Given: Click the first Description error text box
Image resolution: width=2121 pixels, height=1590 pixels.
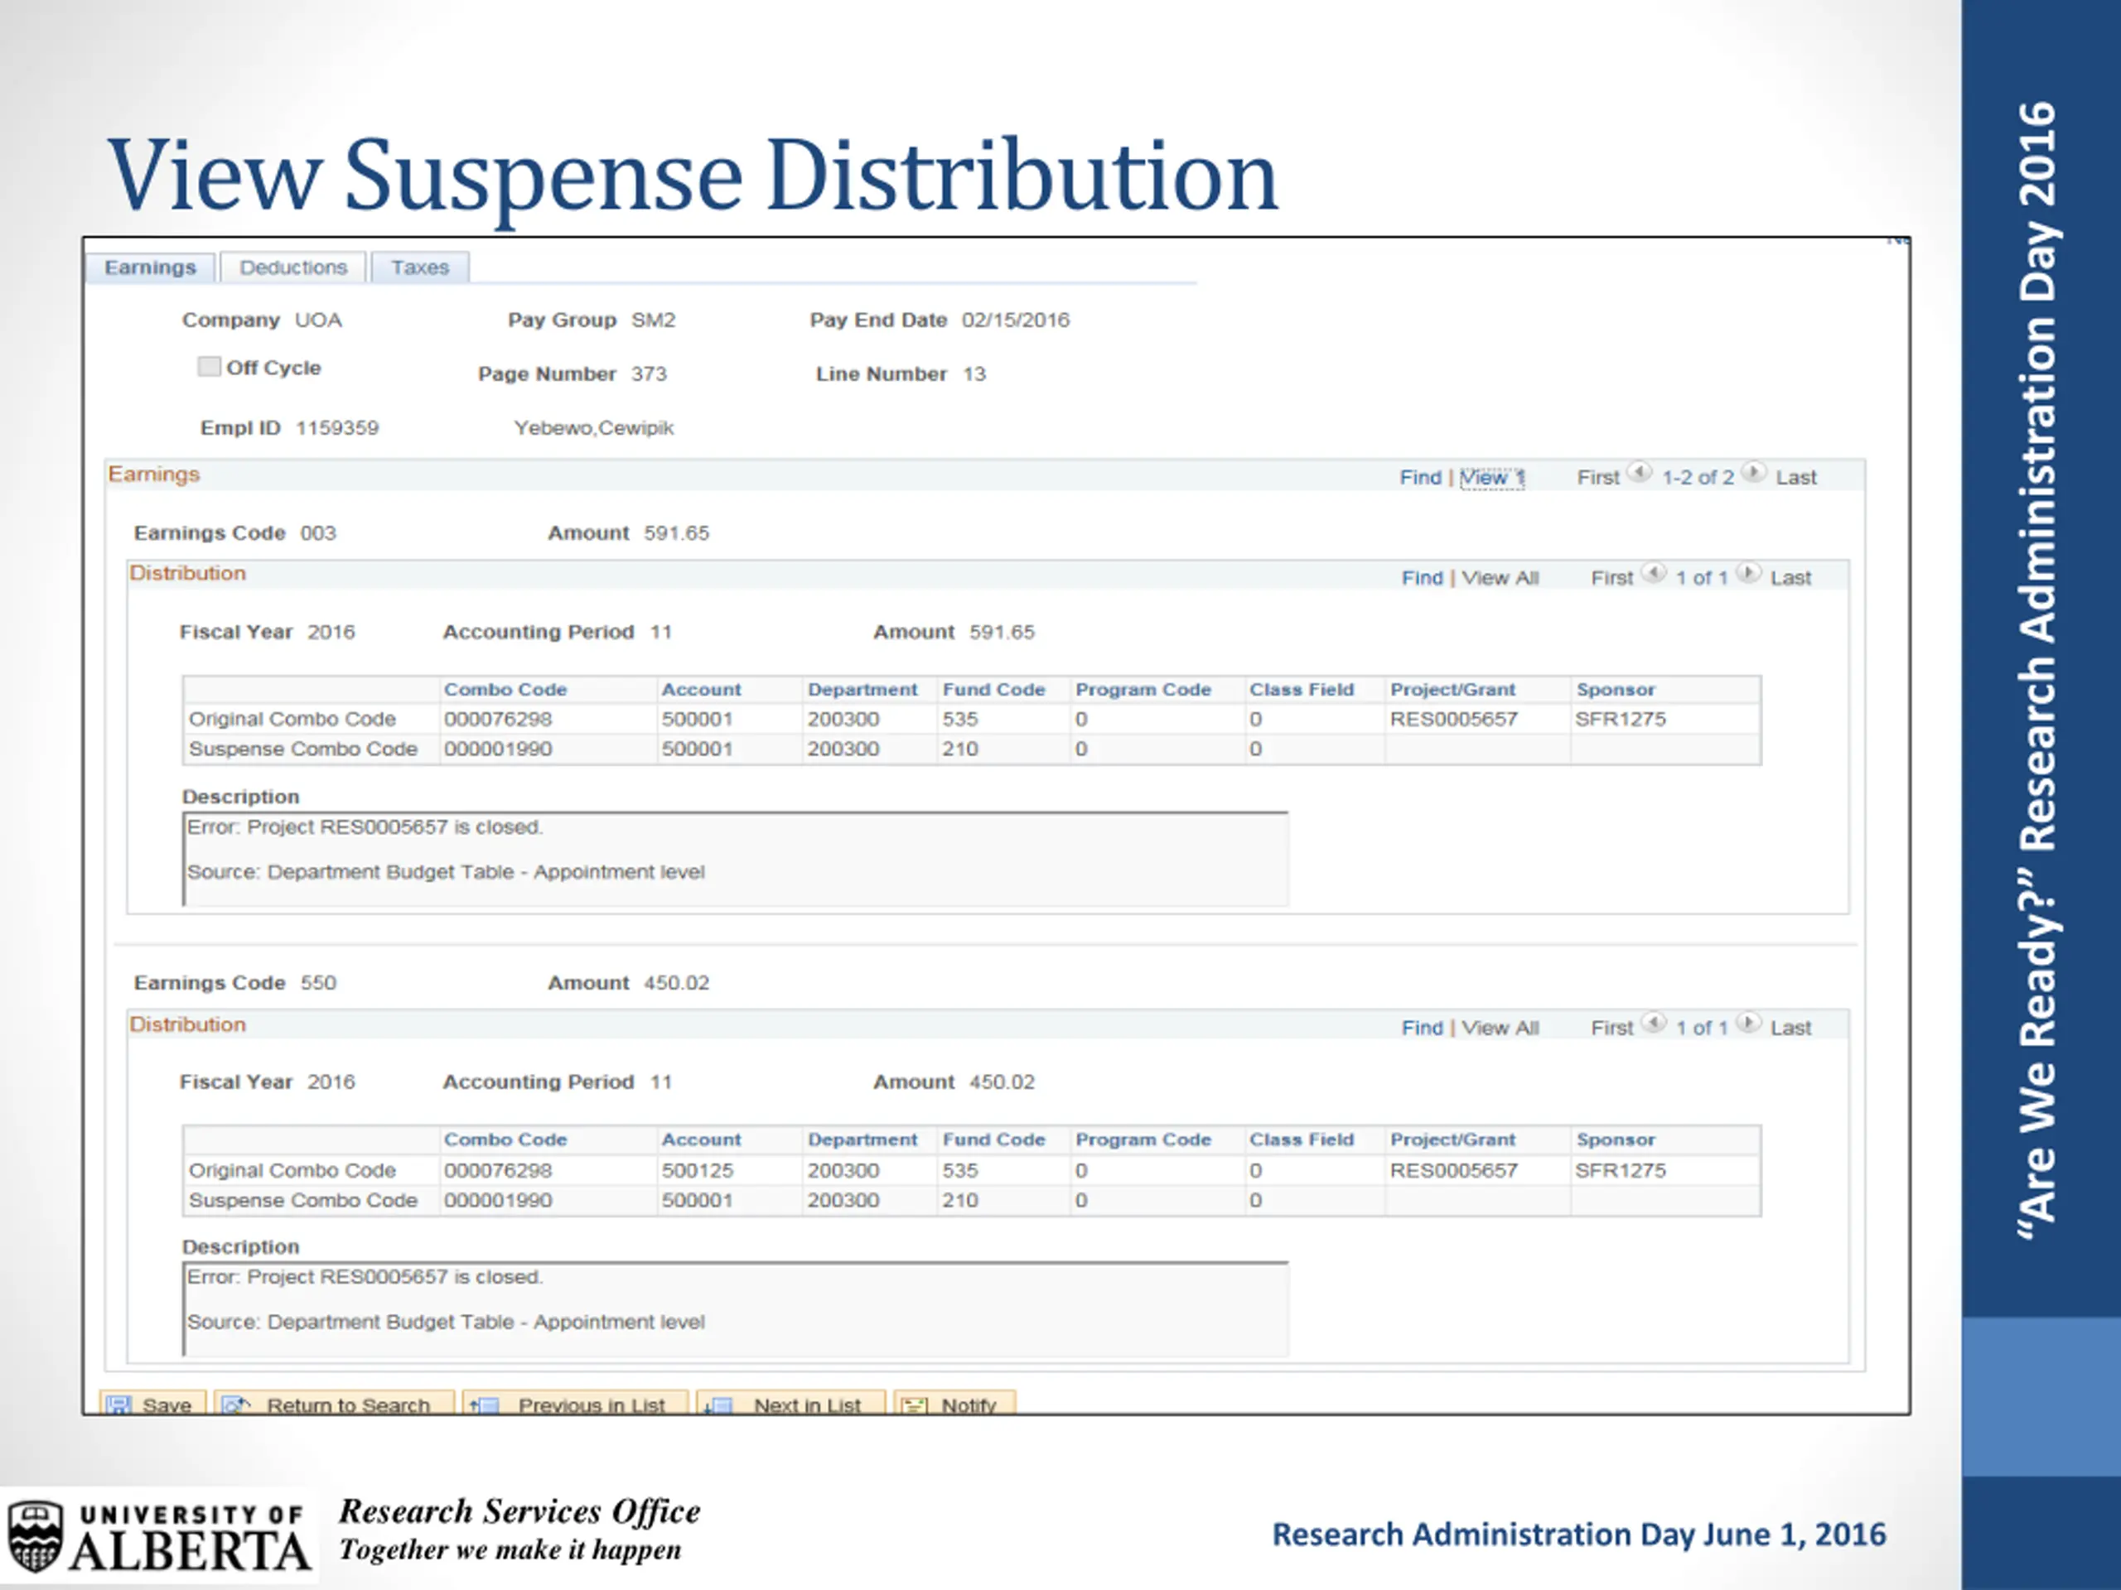Looking at the screenshot, I should [736, 859].
